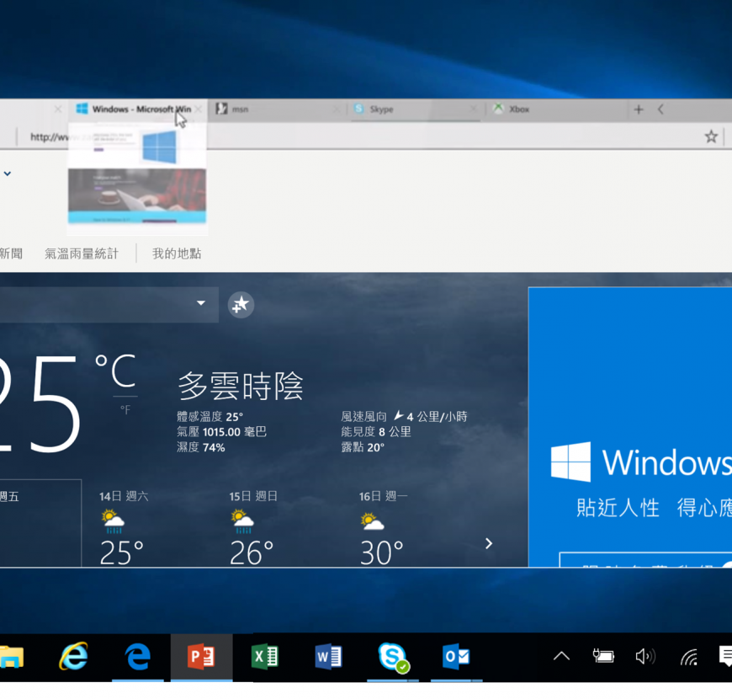Switch to the Xbox tab
The image size is (732, 699).
click(555, 109)
